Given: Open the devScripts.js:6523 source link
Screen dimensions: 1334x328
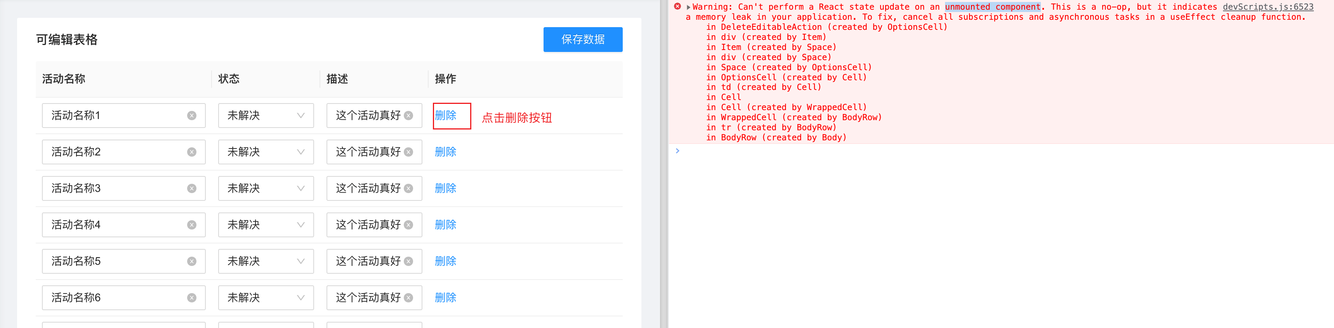Looking at the screenshot, I should (1268, 7).
